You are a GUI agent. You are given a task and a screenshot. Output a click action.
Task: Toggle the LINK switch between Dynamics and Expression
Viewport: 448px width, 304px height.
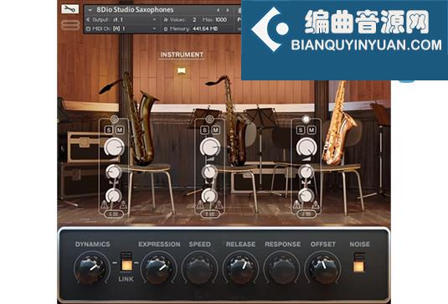[126, 261]
